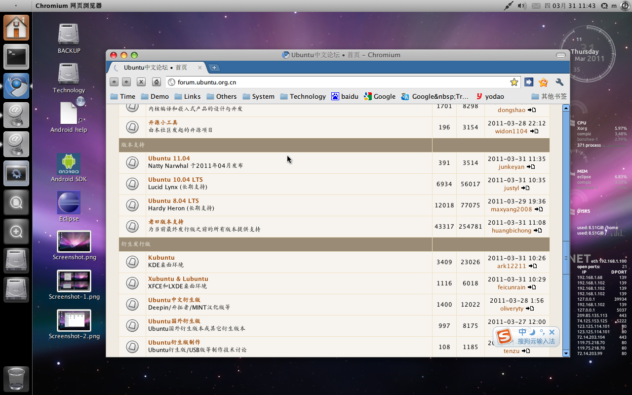Launch Terminal from the dock
Image resolution: width=632 pixels, height=395 pixels.
point(17,57)
